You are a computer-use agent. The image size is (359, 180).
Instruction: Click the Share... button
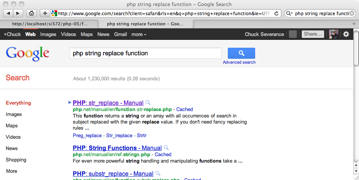[x=313, y=34]
